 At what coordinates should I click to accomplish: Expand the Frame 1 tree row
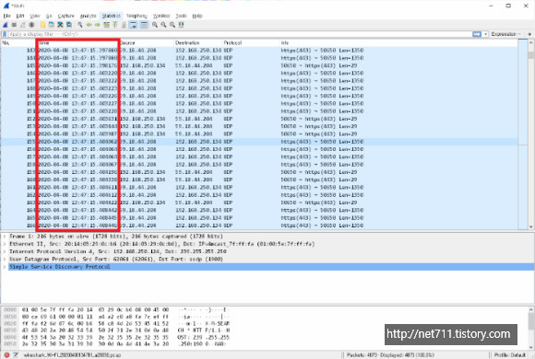[x=5, y=236]
